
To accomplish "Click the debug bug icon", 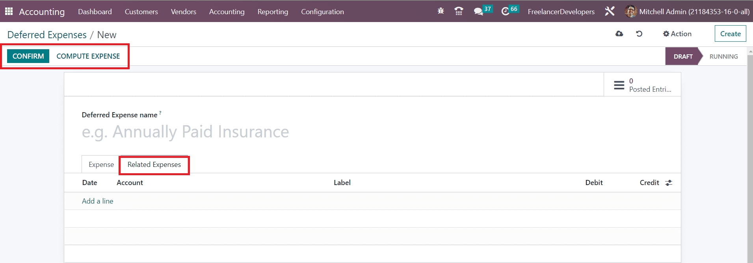I will [441, 11].
